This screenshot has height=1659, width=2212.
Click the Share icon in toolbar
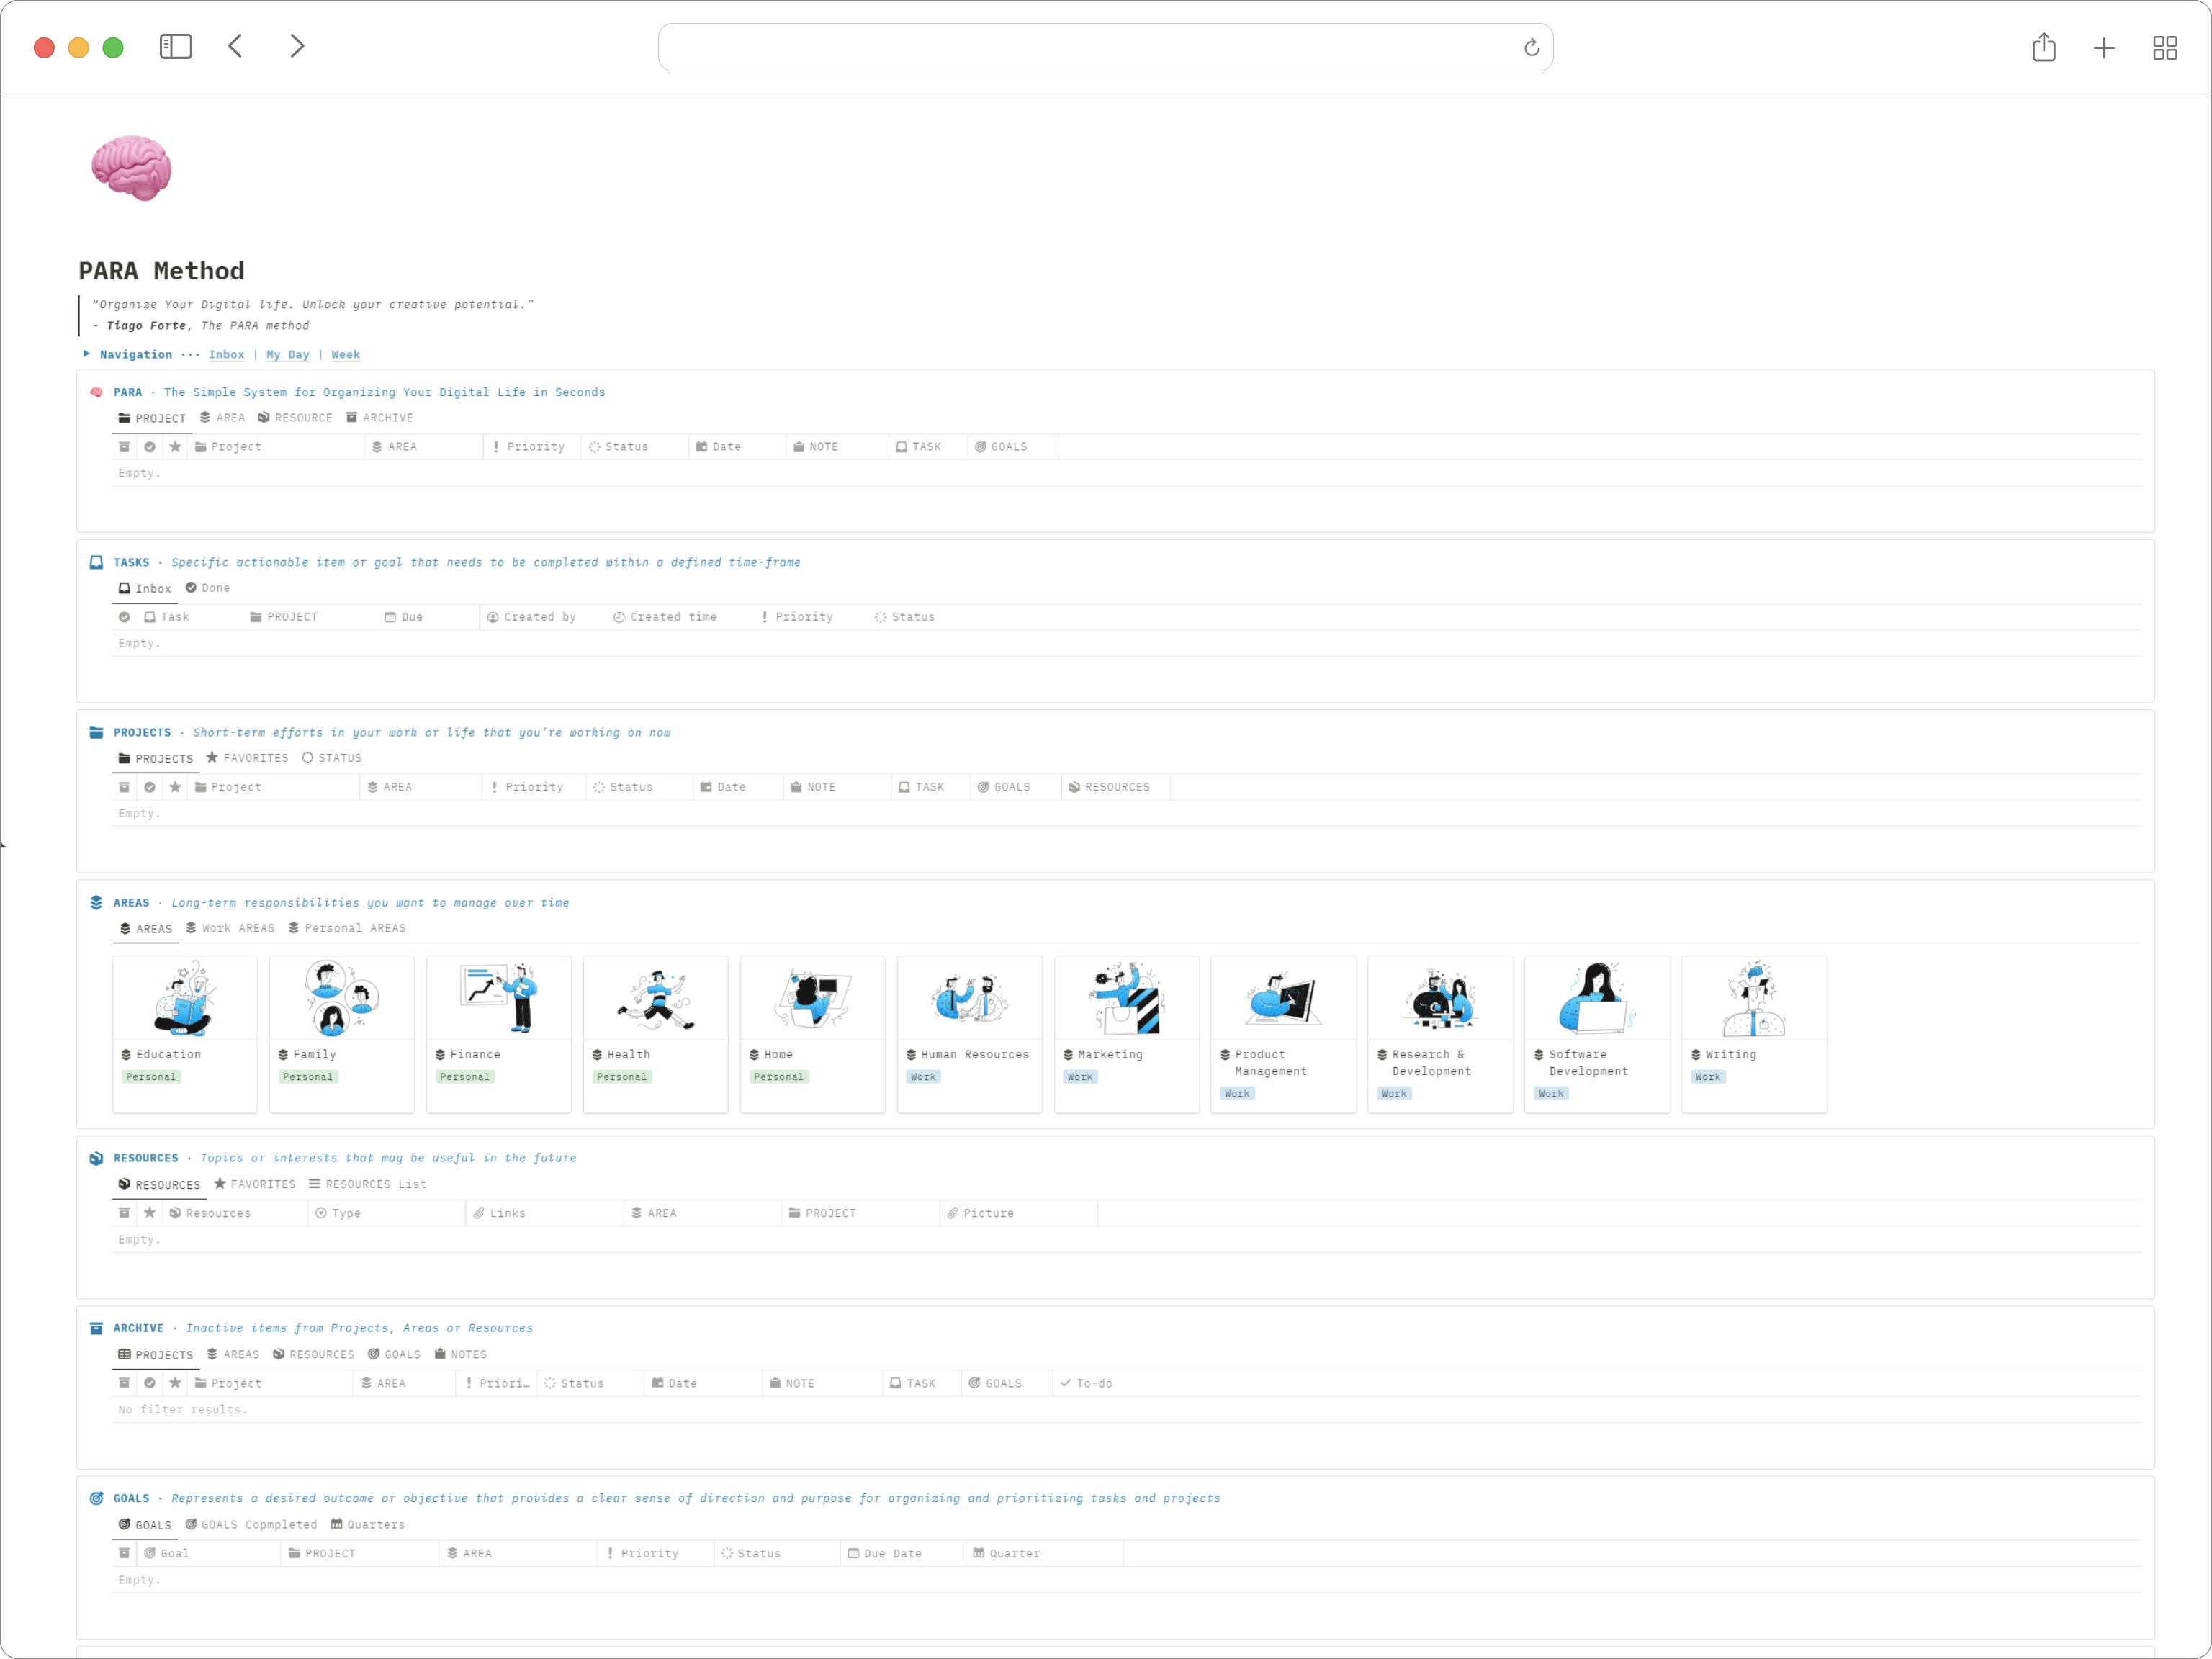pos(2043,47)
